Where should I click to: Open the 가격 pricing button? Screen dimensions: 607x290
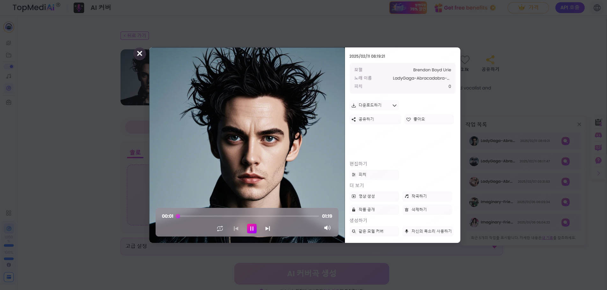click(528, 8)
